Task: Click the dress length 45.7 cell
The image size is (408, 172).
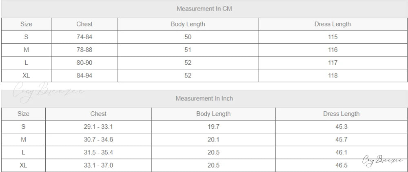Action: tap(341, 140)
